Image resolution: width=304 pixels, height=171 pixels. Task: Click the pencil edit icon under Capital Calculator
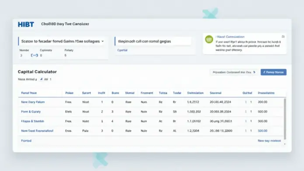41,79
